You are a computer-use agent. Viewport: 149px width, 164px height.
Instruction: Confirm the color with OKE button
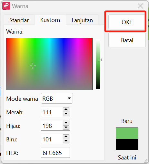point(127,22)
